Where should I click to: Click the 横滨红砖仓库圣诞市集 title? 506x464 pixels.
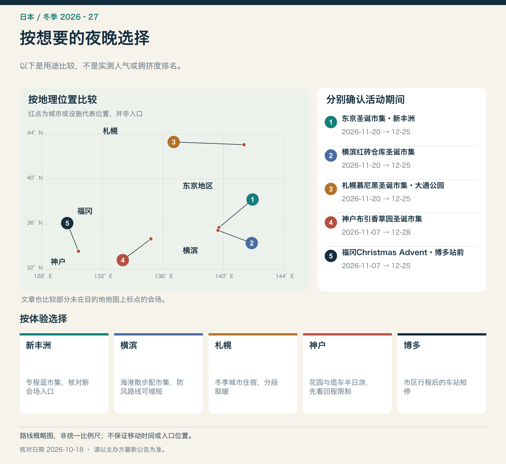[378, 152]
